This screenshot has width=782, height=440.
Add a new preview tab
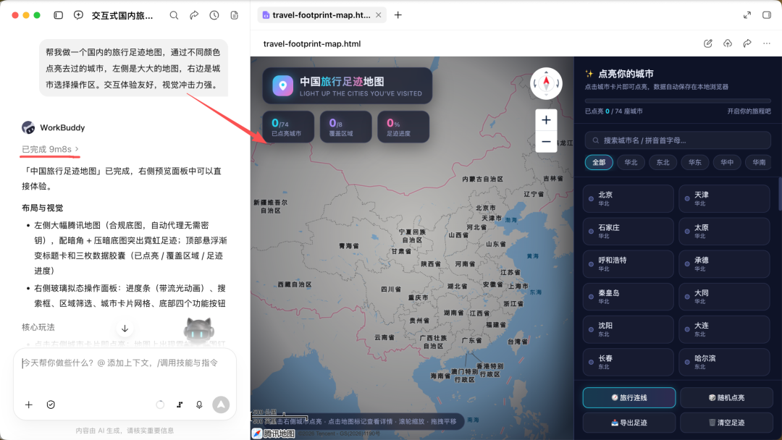click(x=398, y=15)
